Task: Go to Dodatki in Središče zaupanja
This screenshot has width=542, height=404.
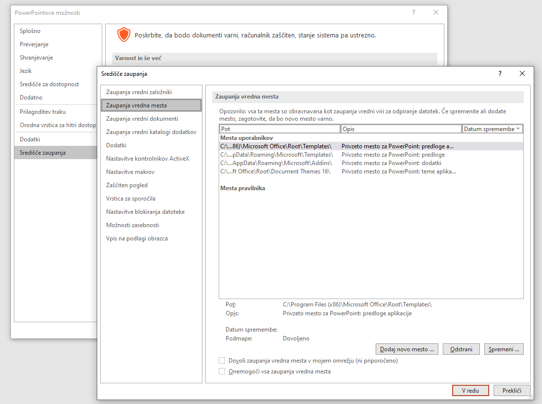Action: point(151,145)
